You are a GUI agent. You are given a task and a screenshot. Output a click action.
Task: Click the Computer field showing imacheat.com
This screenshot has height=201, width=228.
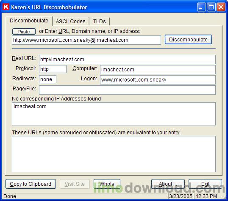(158, 70)
